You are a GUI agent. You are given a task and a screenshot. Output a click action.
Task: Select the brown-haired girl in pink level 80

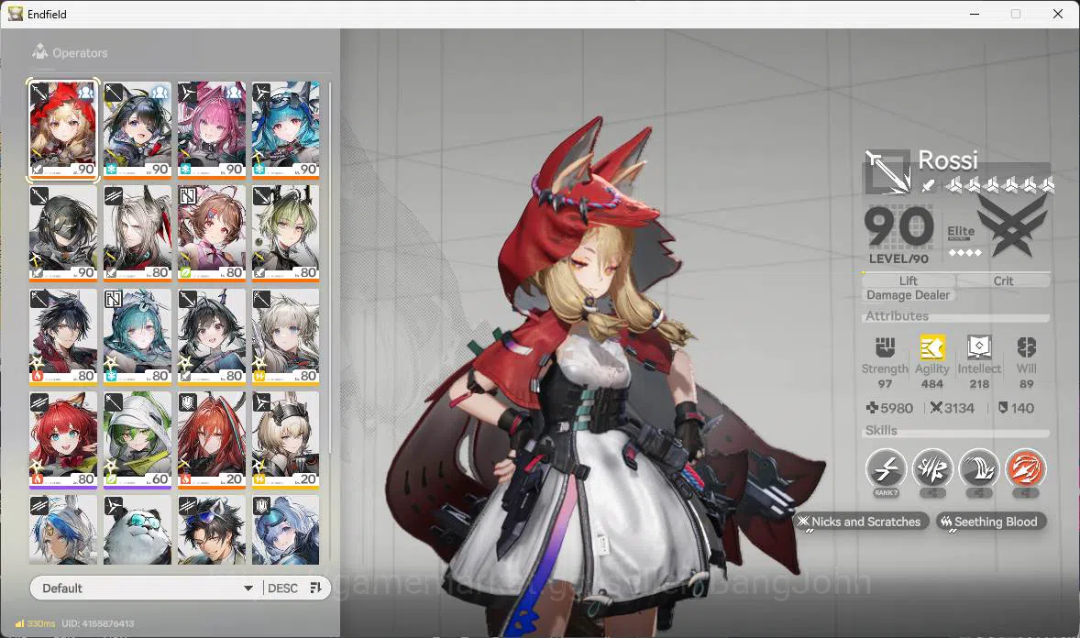(x=212, y=233)
